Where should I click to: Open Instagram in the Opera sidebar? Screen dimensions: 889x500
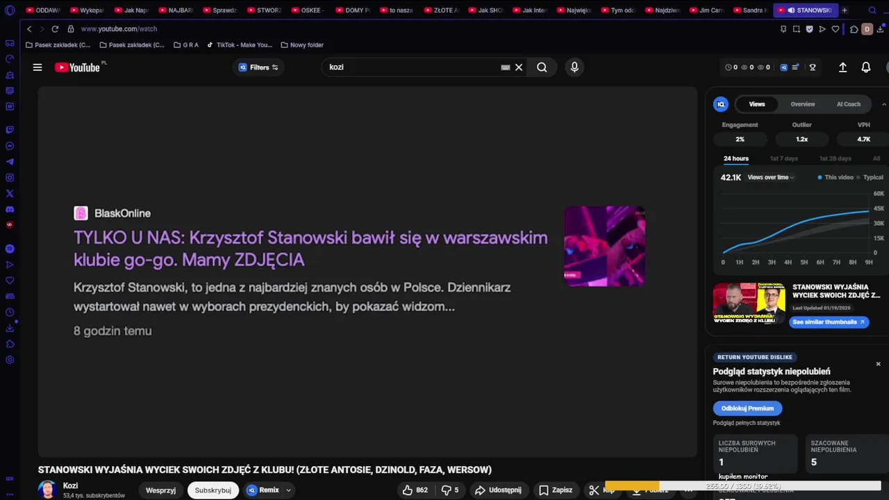point(10,178)
